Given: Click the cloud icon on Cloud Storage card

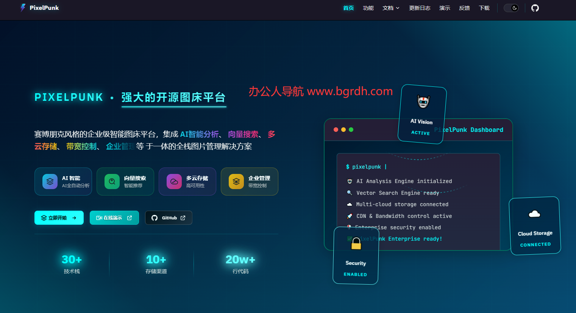Looking at the screenshot, I should pyautogui.click(x=534, y=214).
